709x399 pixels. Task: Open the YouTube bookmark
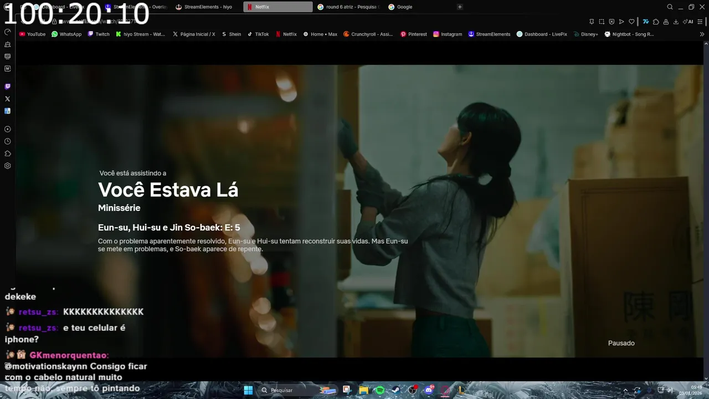point(32,34)
